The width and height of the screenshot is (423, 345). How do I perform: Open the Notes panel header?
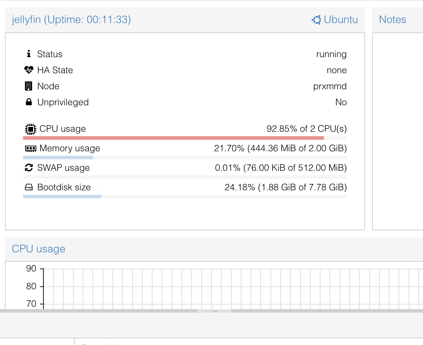(x=392, y=20)
